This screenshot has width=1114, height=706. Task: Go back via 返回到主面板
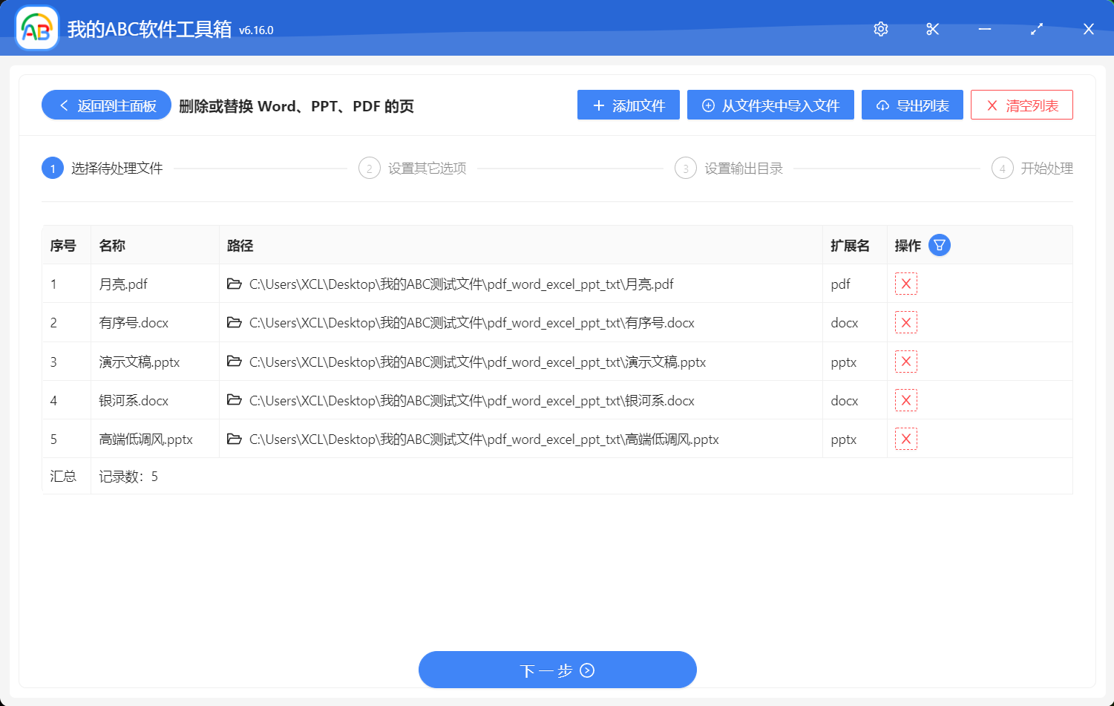pos(105,105)
